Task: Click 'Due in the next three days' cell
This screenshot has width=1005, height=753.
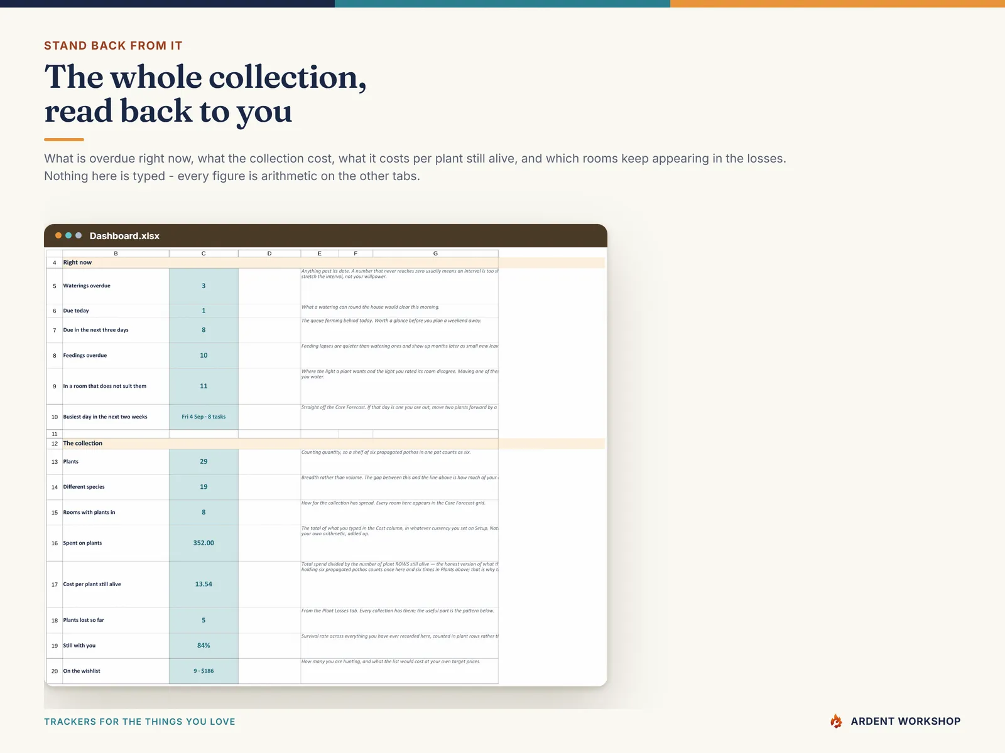Action: point(116,330)
